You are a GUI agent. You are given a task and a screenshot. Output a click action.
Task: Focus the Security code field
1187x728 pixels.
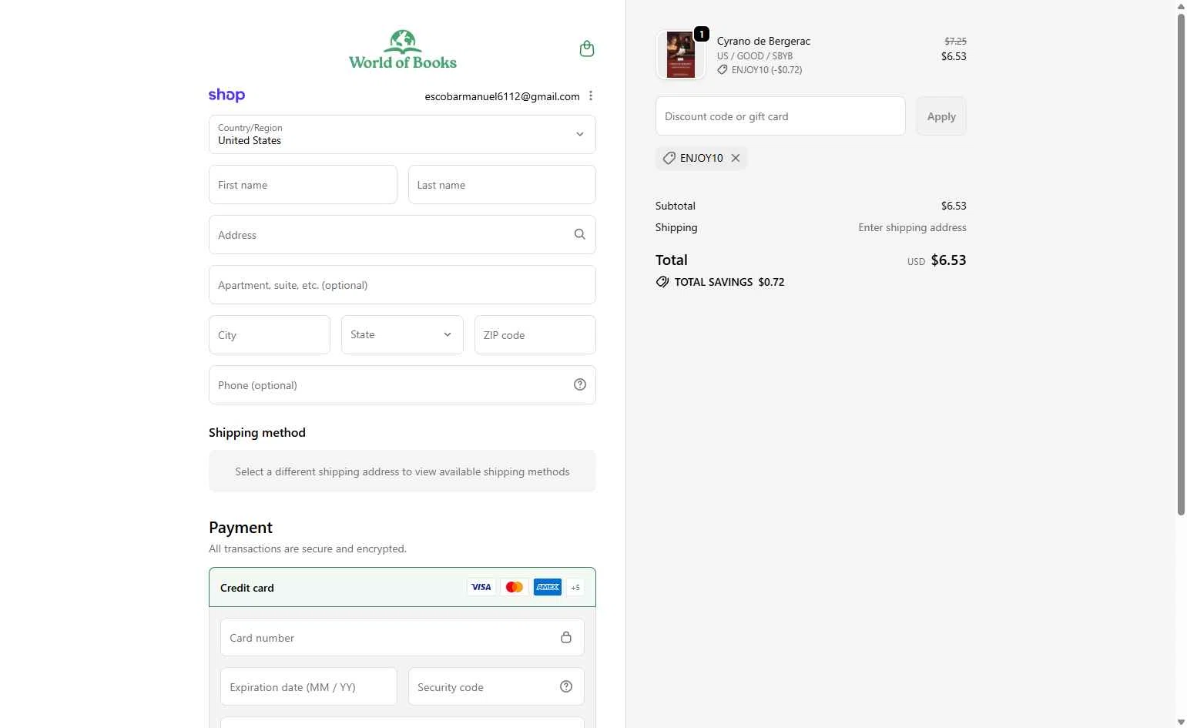tap(496, 686)
